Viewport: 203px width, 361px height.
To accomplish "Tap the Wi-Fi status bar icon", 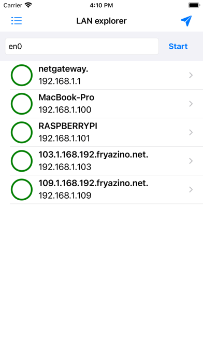I will (x=28, y=5).
